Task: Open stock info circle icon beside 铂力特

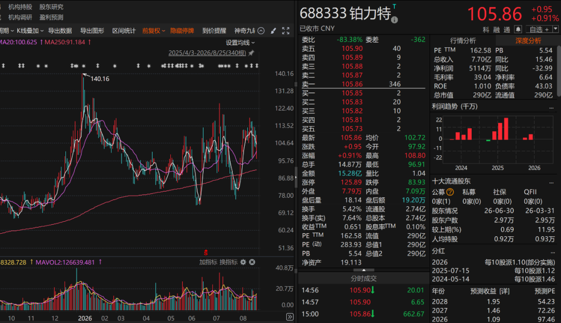Action: click(x=394, y=20)
